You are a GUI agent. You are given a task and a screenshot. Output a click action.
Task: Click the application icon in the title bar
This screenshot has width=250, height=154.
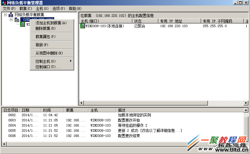click(x=4, y=3)
